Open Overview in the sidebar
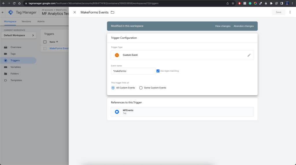 tap(16, 47)
